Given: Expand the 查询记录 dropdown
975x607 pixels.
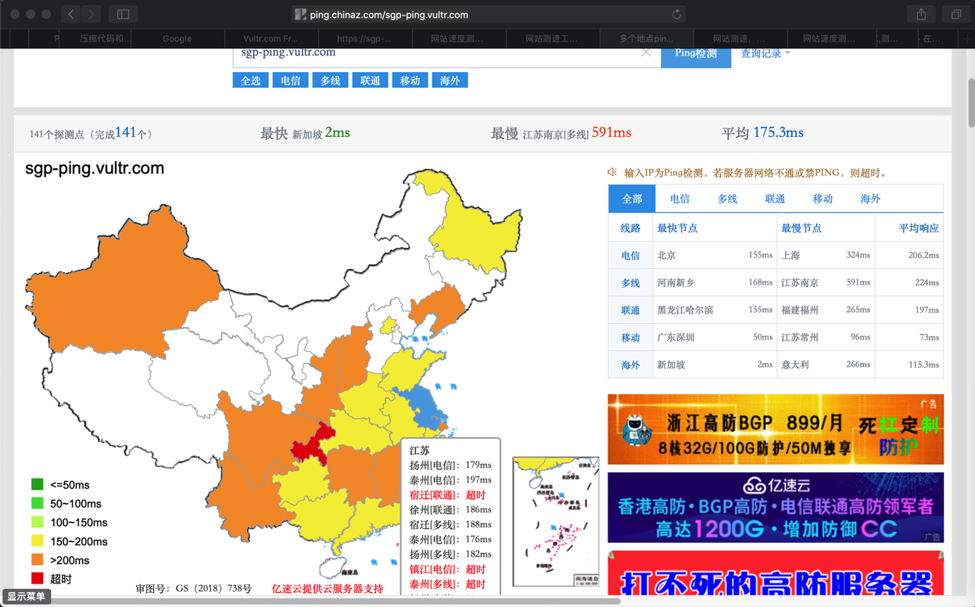Looking at the screenshot, I should 765,53.
